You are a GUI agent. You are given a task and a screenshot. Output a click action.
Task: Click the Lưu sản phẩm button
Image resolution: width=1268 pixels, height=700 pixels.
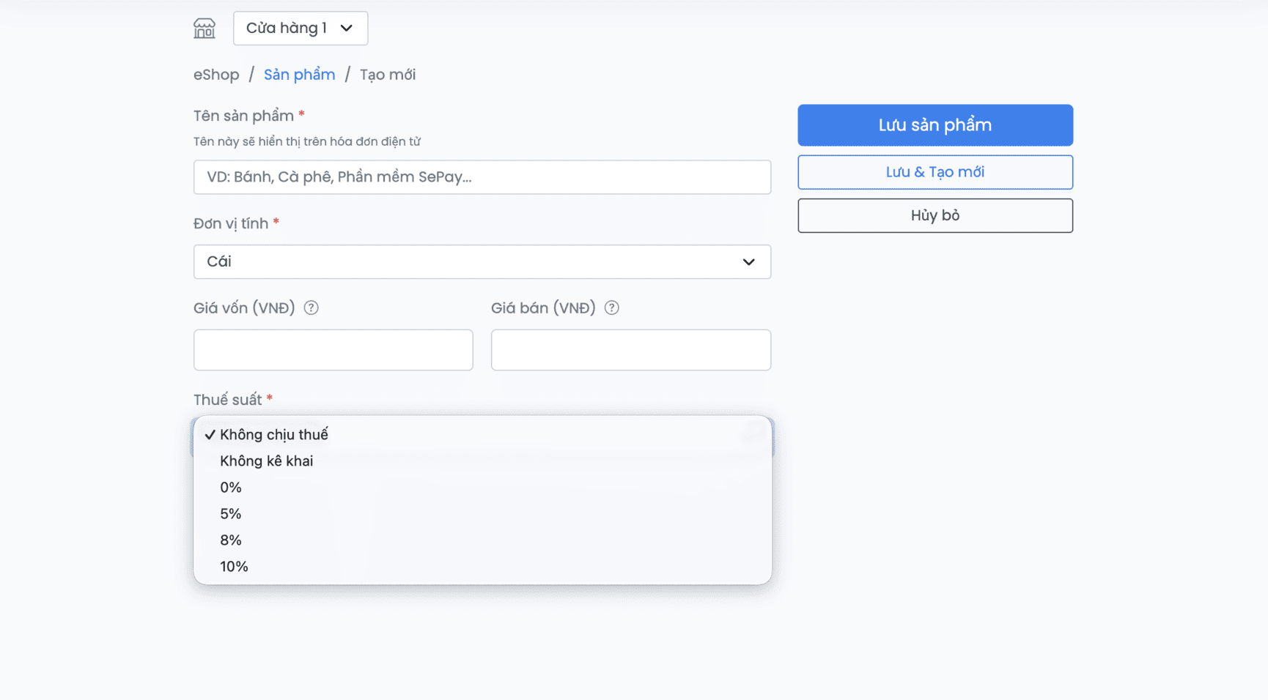pos(935,125)
